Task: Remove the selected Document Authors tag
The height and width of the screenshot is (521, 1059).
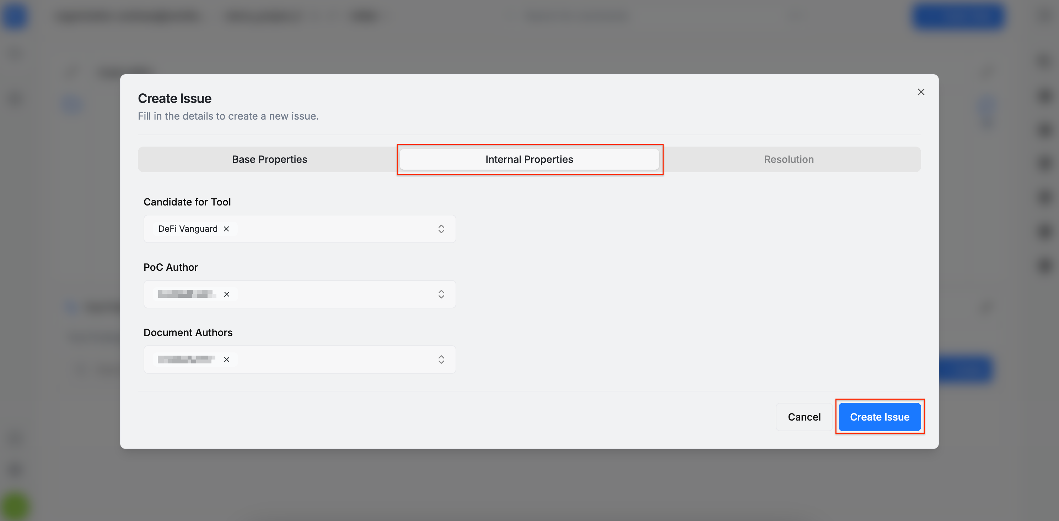Action: click(226, 360)
